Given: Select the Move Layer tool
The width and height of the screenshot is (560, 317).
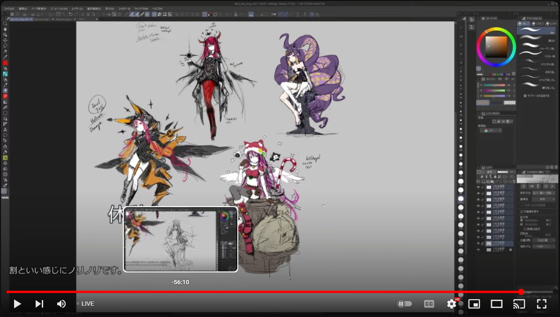Looking at the screenshot, I should (x=5, y=40).
